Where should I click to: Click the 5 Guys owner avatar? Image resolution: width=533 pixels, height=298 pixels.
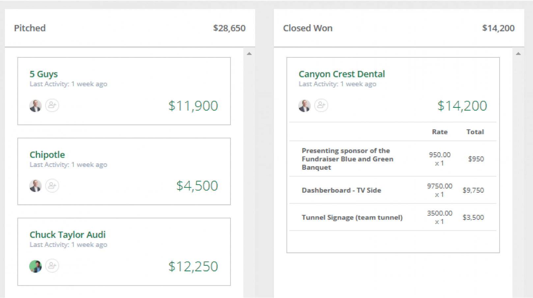[35, 106]
